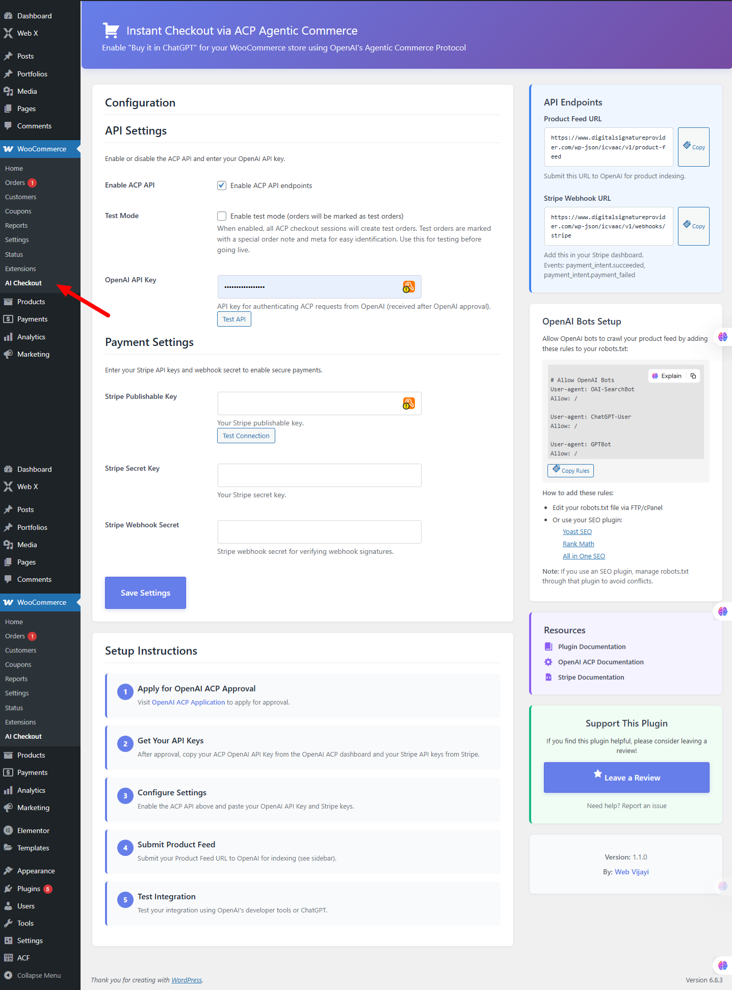This screenshot has height=990, width=732.
Task: Click the key icon inside Stripe Publishable Key field
Action: [409, 404]
